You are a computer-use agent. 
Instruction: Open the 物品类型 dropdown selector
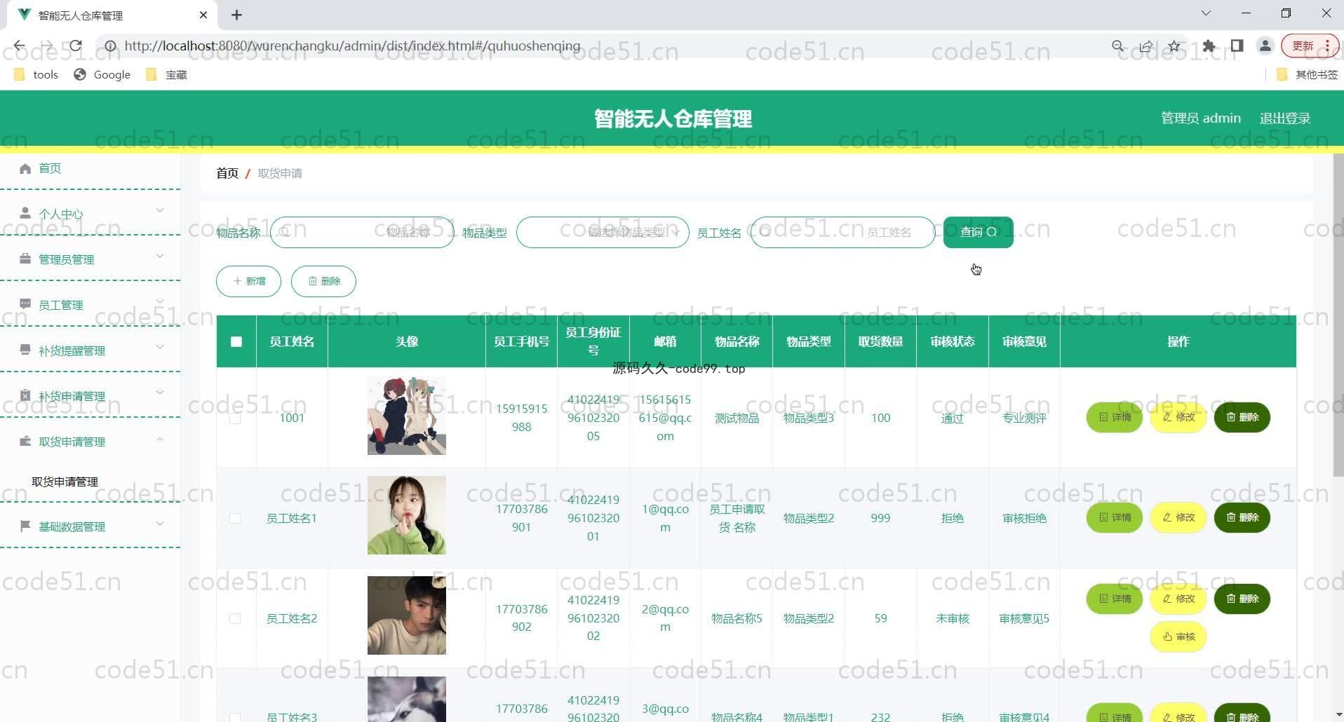click(x=603, y=232)
